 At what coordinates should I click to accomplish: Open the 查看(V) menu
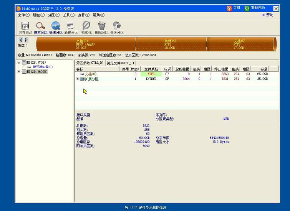click(x=84, y=15)
